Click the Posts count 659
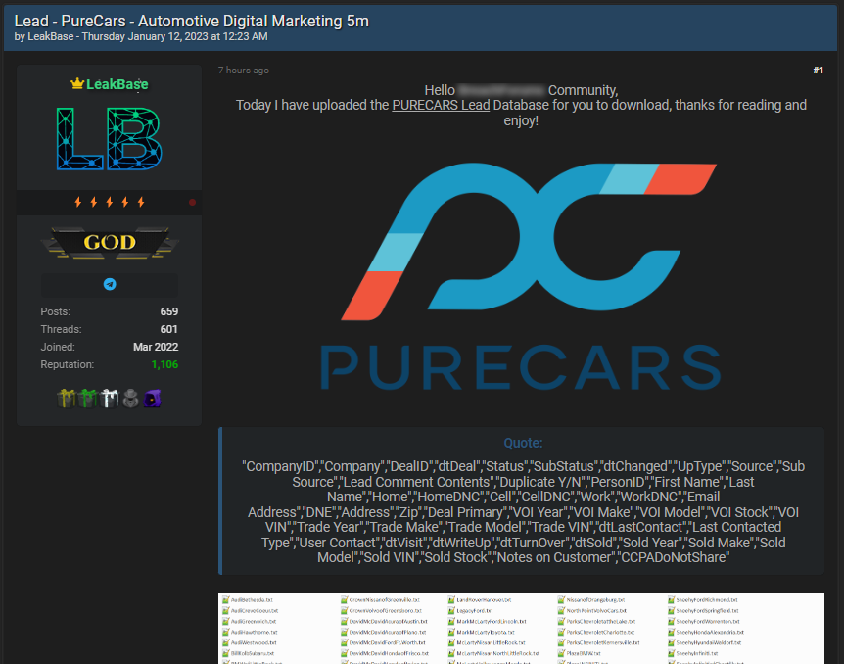 [x=169, y=311]
